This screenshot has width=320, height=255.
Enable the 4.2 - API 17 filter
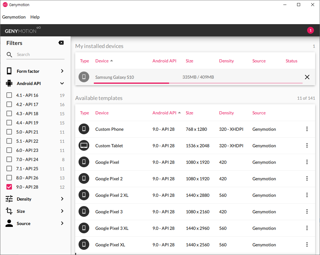pyautogui.click(x=9, y=104)
